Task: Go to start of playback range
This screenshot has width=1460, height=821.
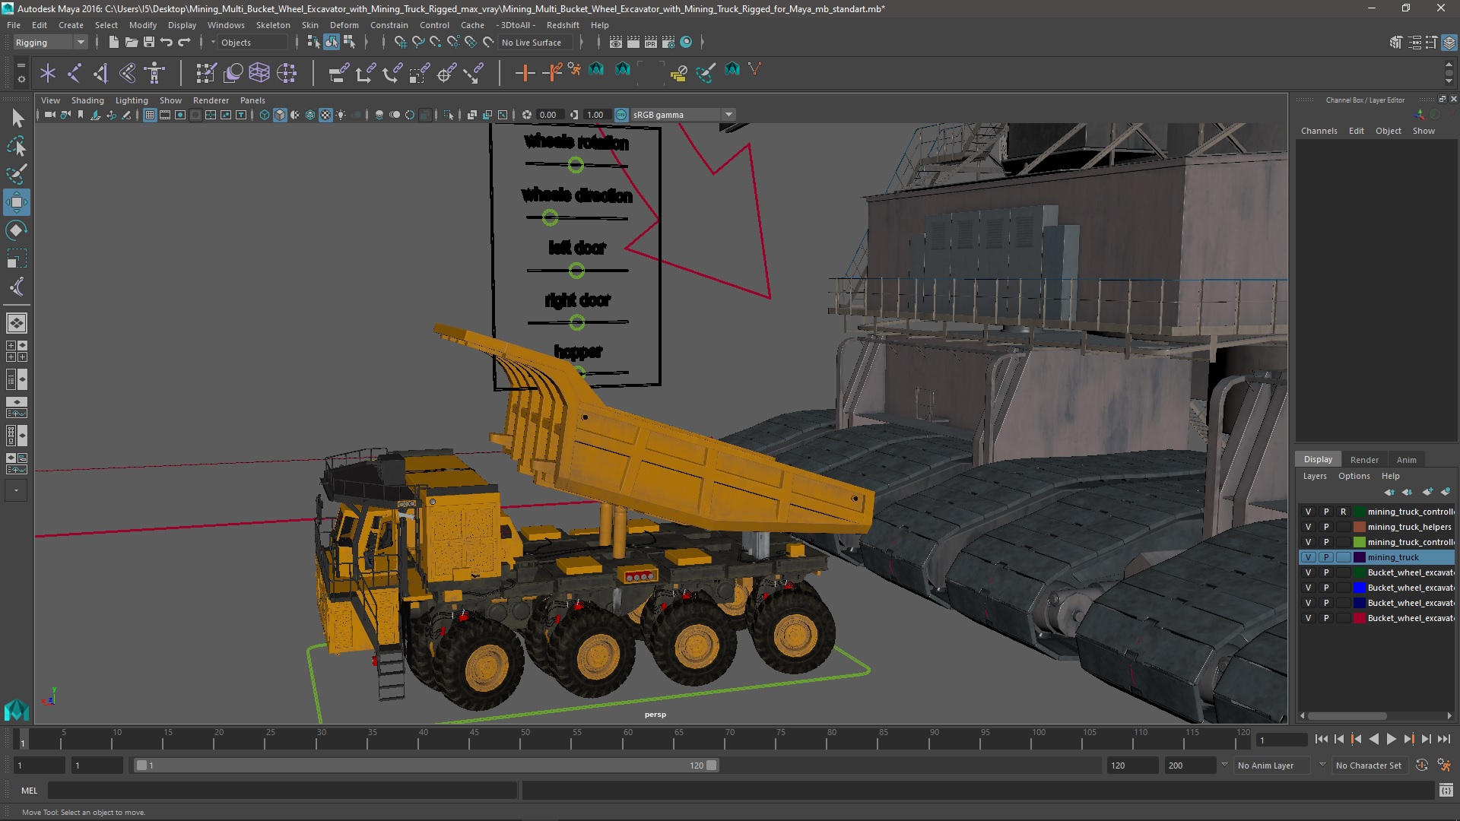Action: tap(1321, 739)
